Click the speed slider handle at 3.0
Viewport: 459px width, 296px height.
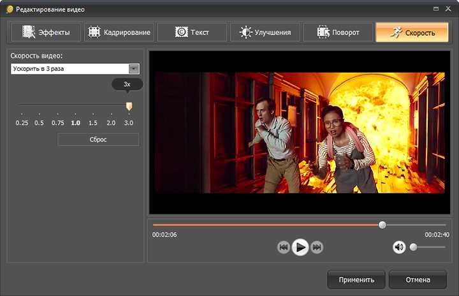[x=129, y=106]
